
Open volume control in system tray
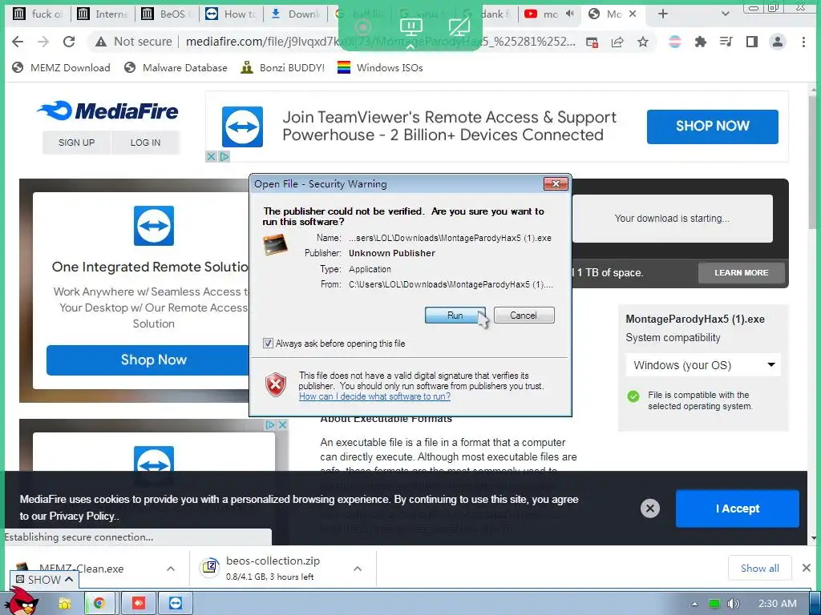(733, 604)
